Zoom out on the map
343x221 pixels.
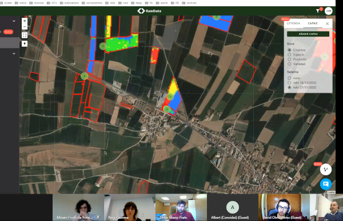25,27
